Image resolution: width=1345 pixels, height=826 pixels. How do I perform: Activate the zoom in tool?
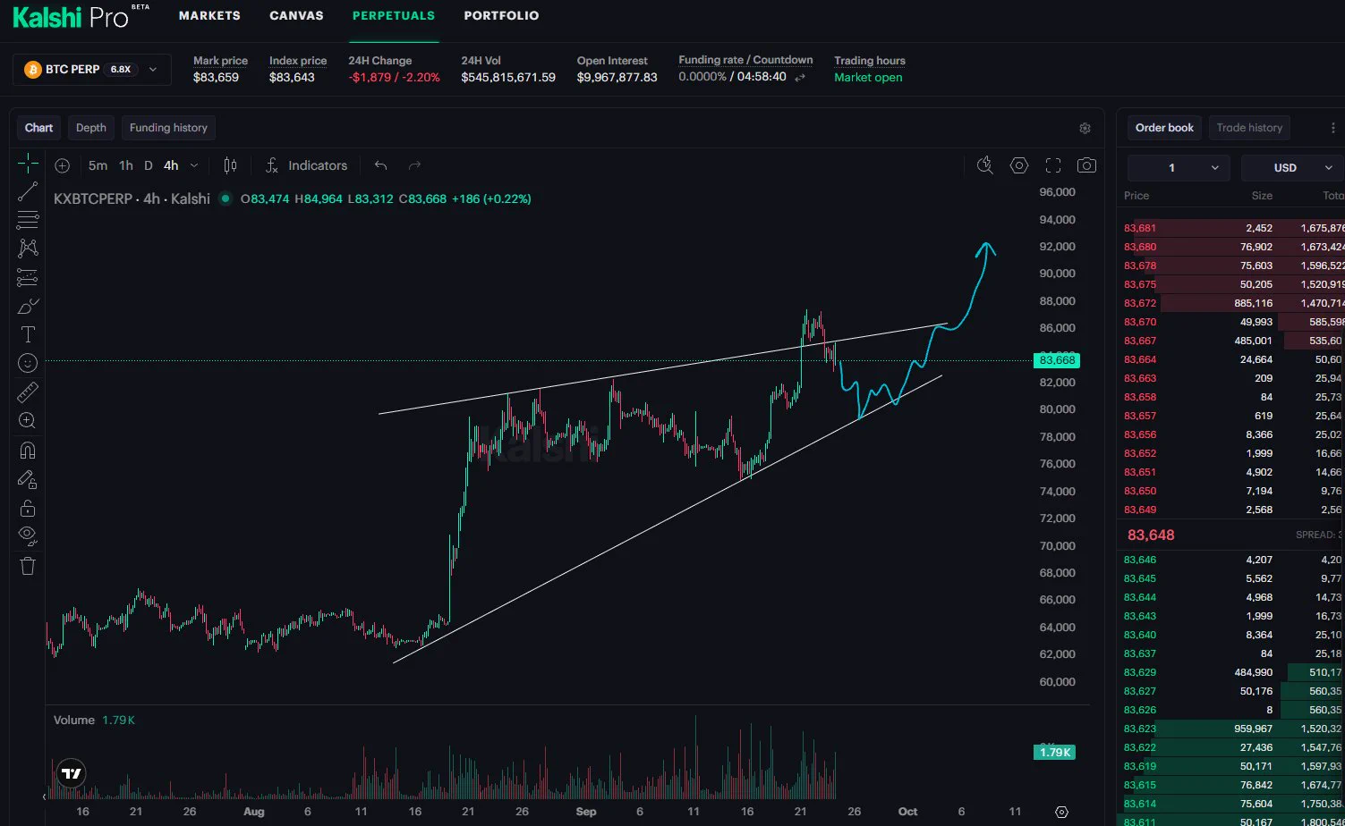[28, 420]
